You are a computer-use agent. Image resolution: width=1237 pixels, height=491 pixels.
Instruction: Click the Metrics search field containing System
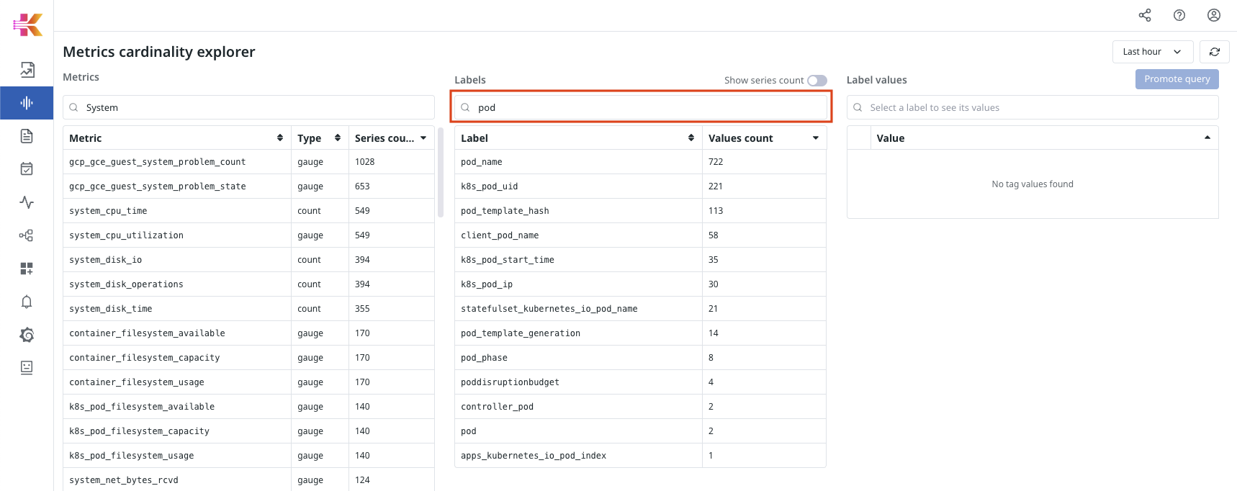pyautogui.click(x=248, y=108)
